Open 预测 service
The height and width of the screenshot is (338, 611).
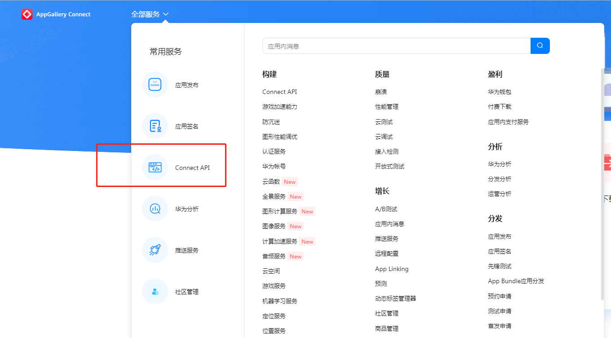point(381,284)
